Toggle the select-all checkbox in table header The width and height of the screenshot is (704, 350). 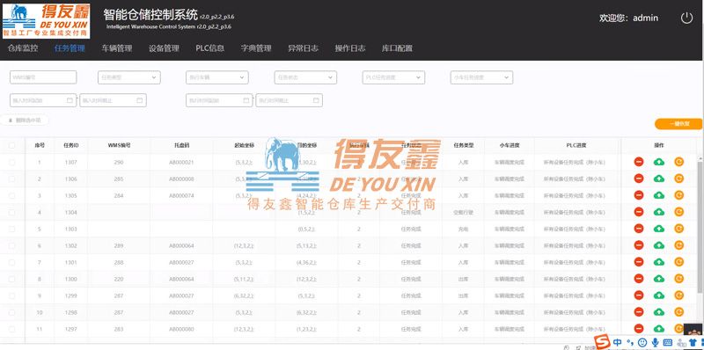pos(12,145)
